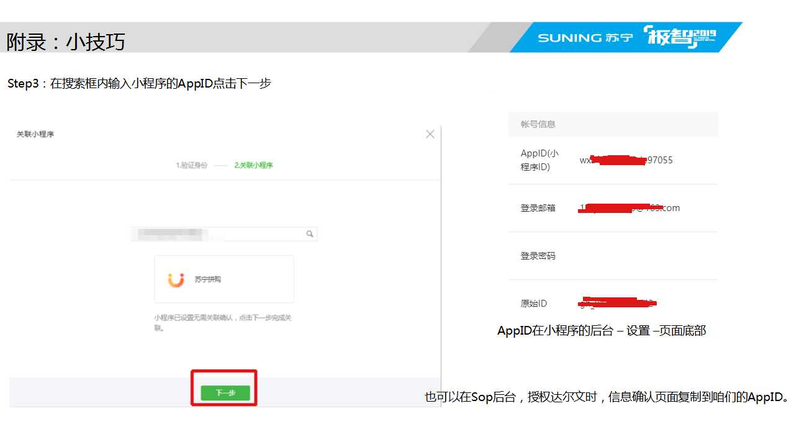Select the 1.验证身份 step
794x447 pixels.
click(x=191, y=165)
